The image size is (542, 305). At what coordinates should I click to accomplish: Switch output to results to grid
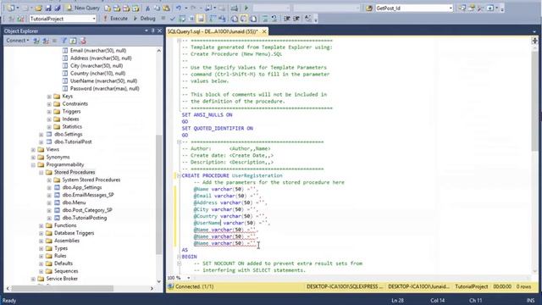[x=244, y=19]
